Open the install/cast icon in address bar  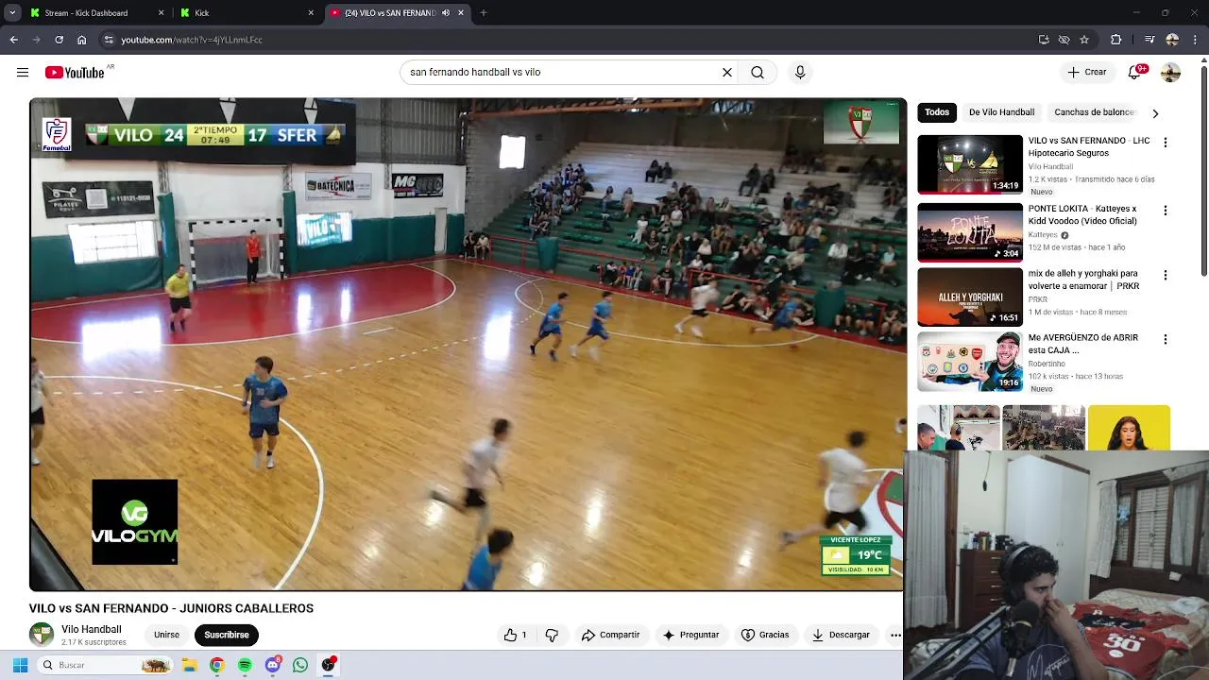[1044, 40]
